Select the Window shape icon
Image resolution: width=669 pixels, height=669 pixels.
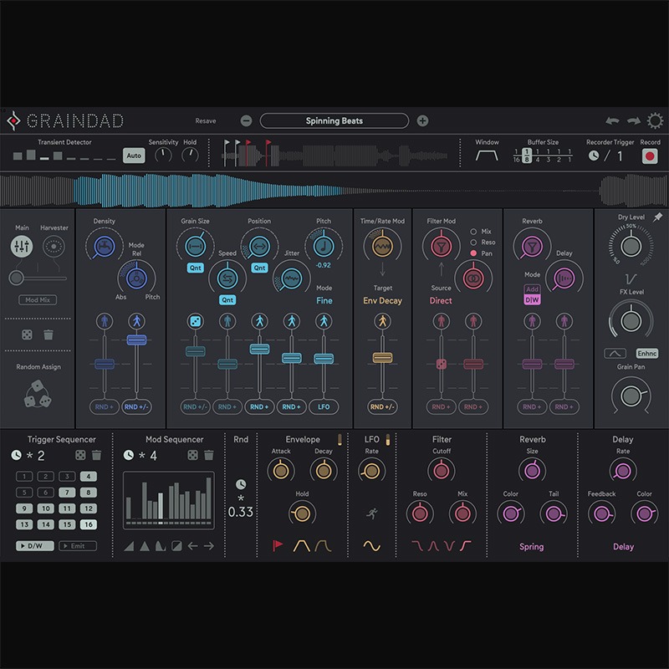pos(487,156)
